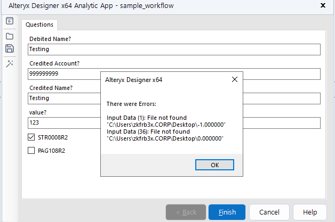The image size is (335, 222).
Task: Close the Analytic App window
Action: tap(322, 5)
